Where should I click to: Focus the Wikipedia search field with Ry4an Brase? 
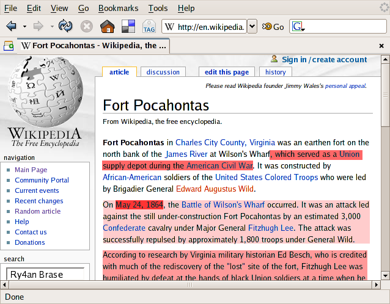click(x=45, y=275)
